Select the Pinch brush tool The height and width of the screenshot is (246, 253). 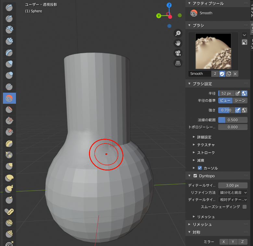click(9, 155)
